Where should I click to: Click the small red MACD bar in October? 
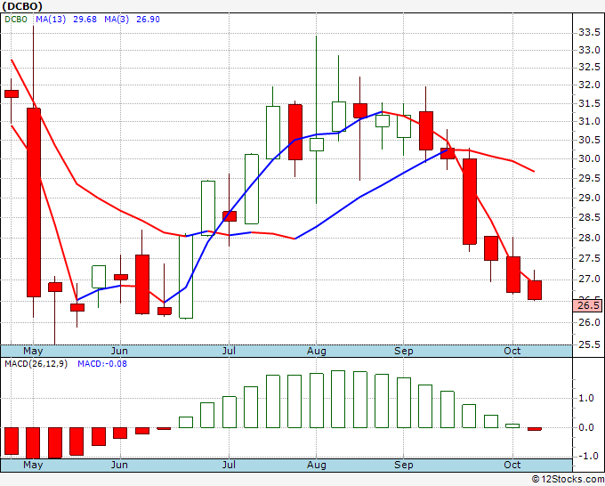(535, 429)
